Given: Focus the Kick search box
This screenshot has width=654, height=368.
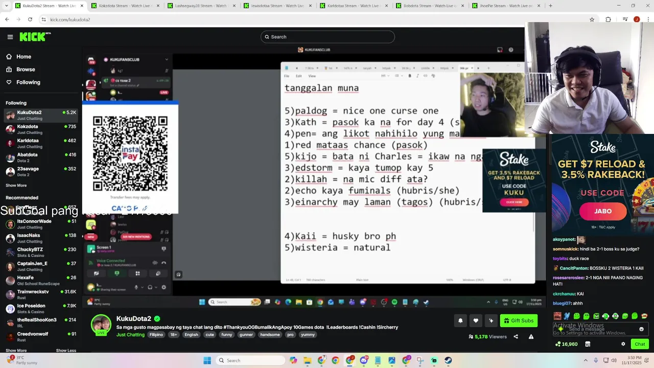Looking at the screenshot, I should point(328,37).
